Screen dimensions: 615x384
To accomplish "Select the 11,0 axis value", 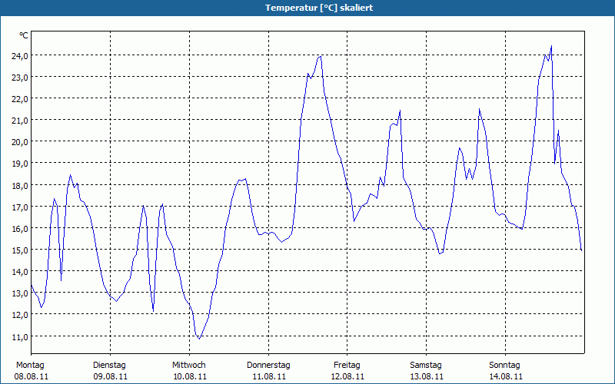I will pos(20,336).
